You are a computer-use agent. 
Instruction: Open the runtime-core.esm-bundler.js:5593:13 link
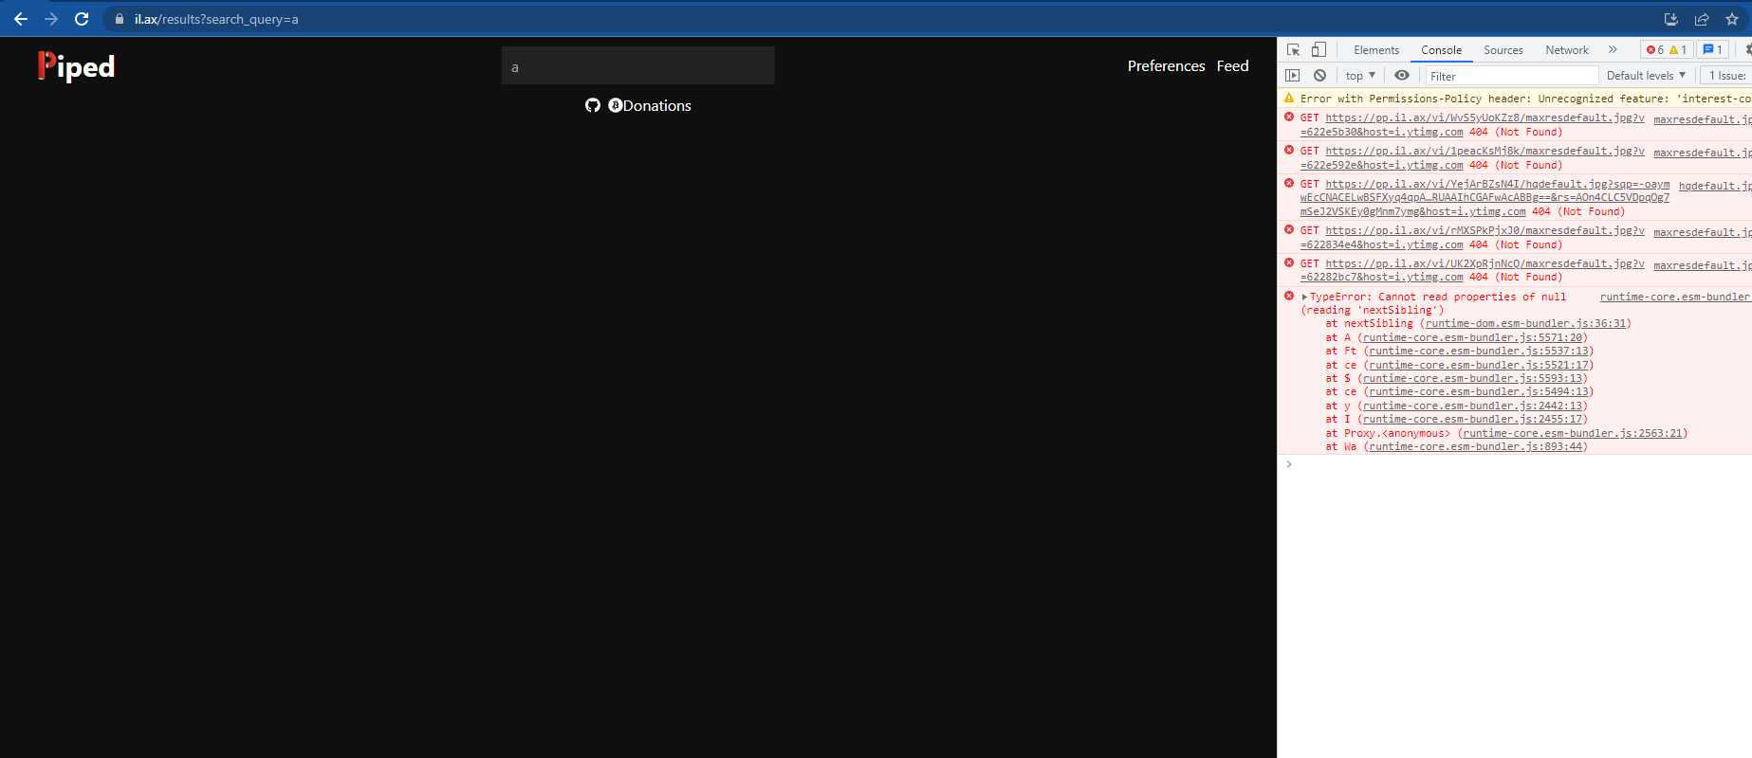click(1472, 379)
